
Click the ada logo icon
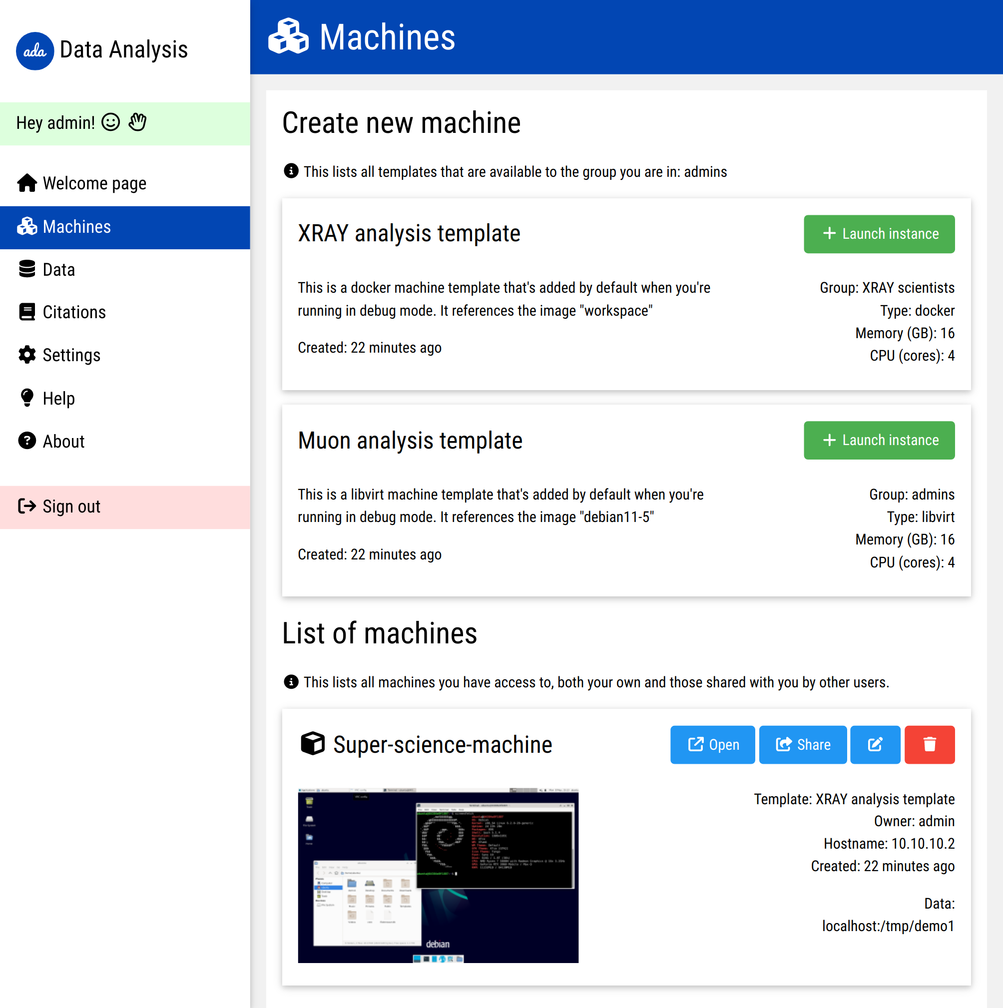tap(34, 50)
